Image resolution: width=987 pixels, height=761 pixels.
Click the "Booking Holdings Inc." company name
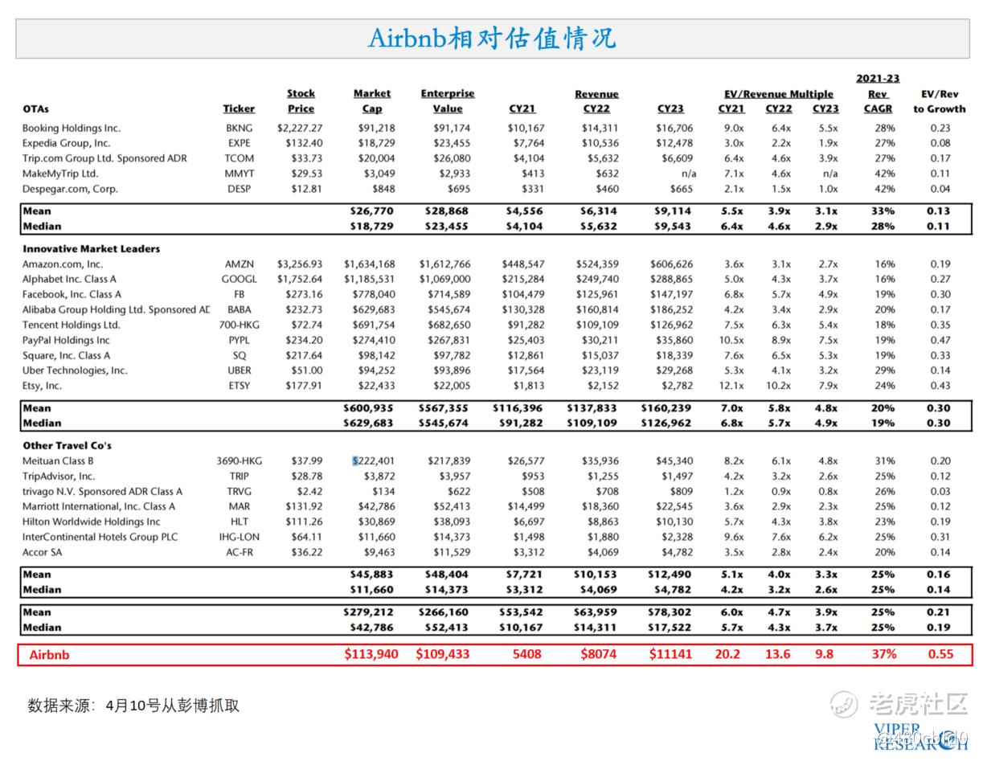click(71, 128)
